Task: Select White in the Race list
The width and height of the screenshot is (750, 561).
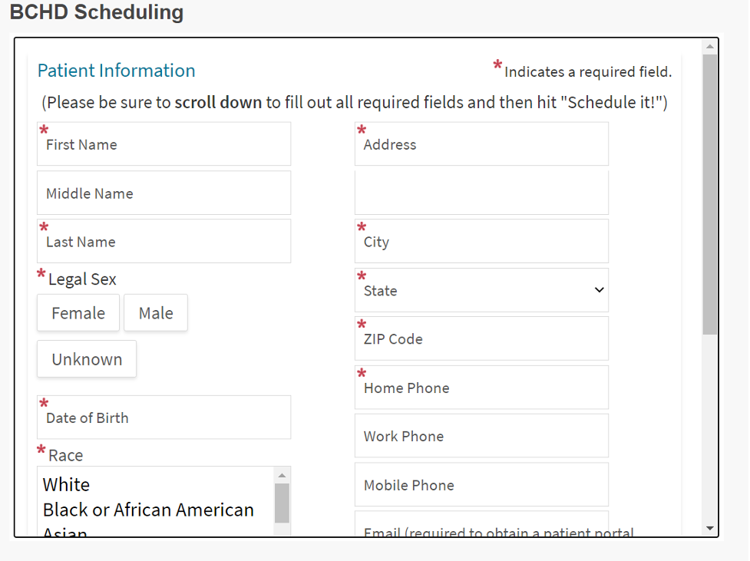Action: click(x=67, y=484)
